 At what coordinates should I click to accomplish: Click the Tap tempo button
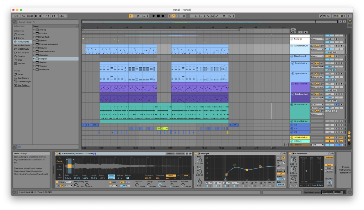click(x=23, y=16)
